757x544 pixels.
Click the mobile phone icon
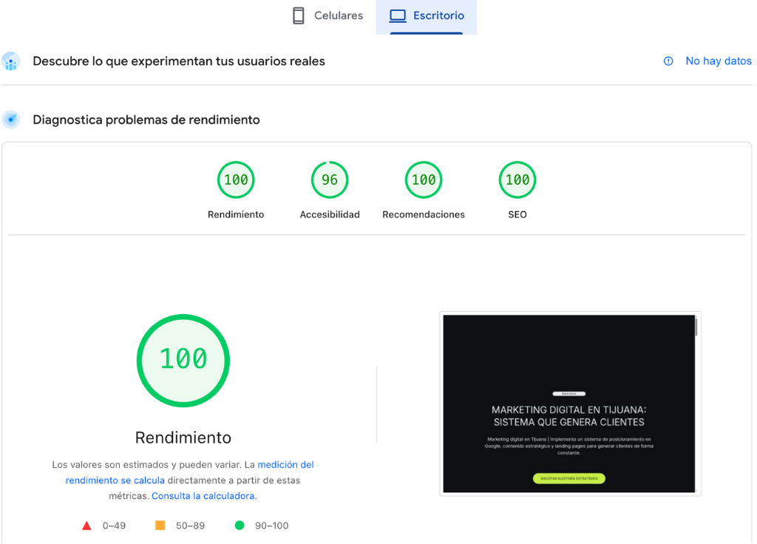299,16
